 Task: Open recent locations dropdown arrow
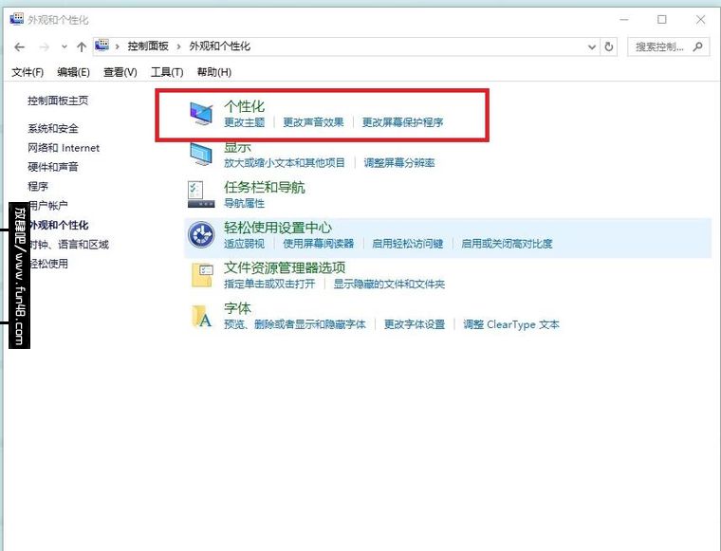coord(65,46)
